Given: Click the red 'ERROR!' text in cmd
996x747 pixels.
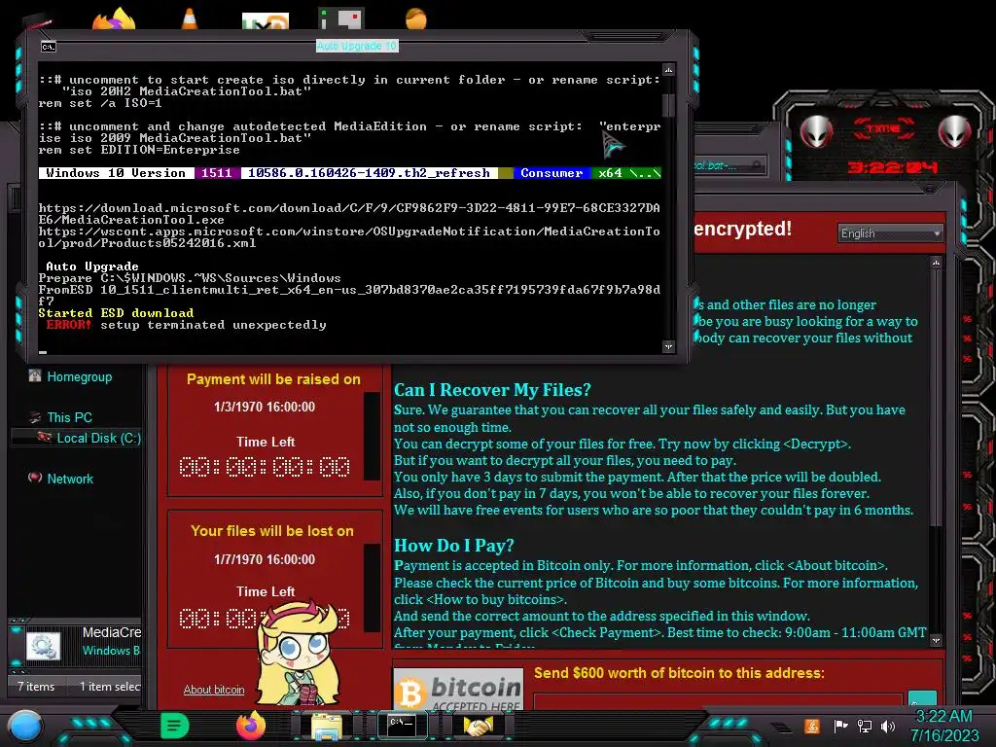Looking at the screenshot, I should [69, 325].
